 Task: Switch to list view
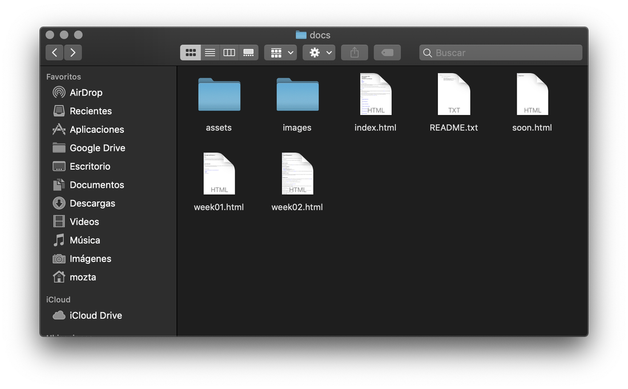210,52
